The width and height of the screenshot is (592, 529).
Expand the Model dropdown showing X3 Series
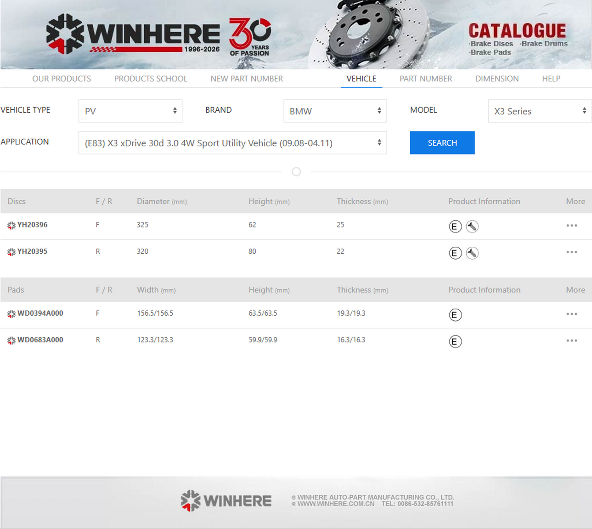pyautogui.click(x=540, y=111)
